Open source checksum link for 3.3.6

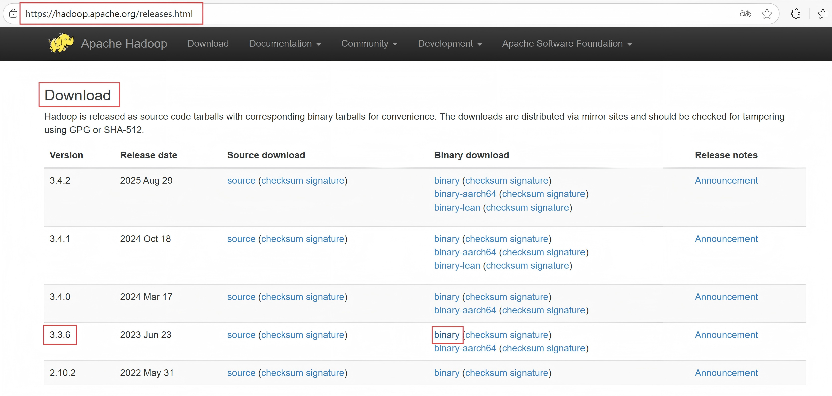click(282, 335)
